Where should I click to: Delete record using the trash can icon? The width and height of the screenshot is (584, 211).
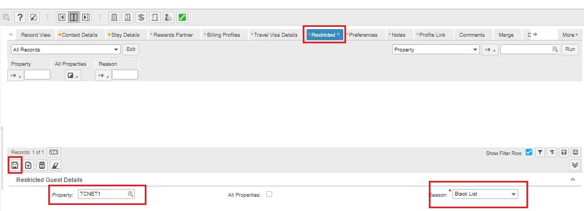click(42, 165)
